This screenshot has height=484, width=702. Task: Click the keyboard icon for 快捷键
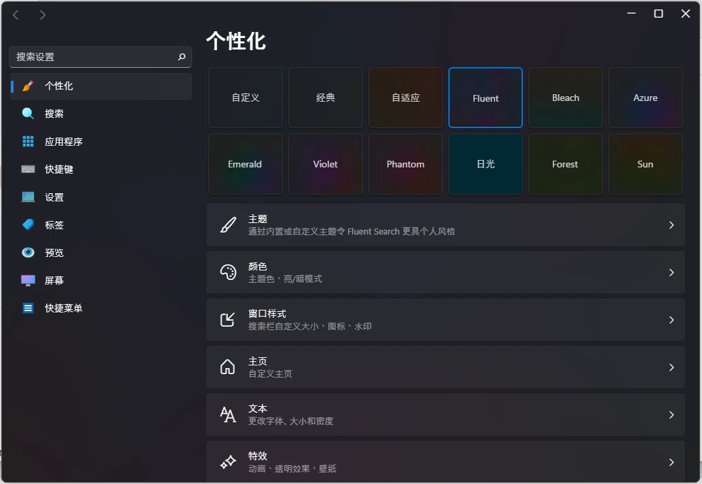28,169
